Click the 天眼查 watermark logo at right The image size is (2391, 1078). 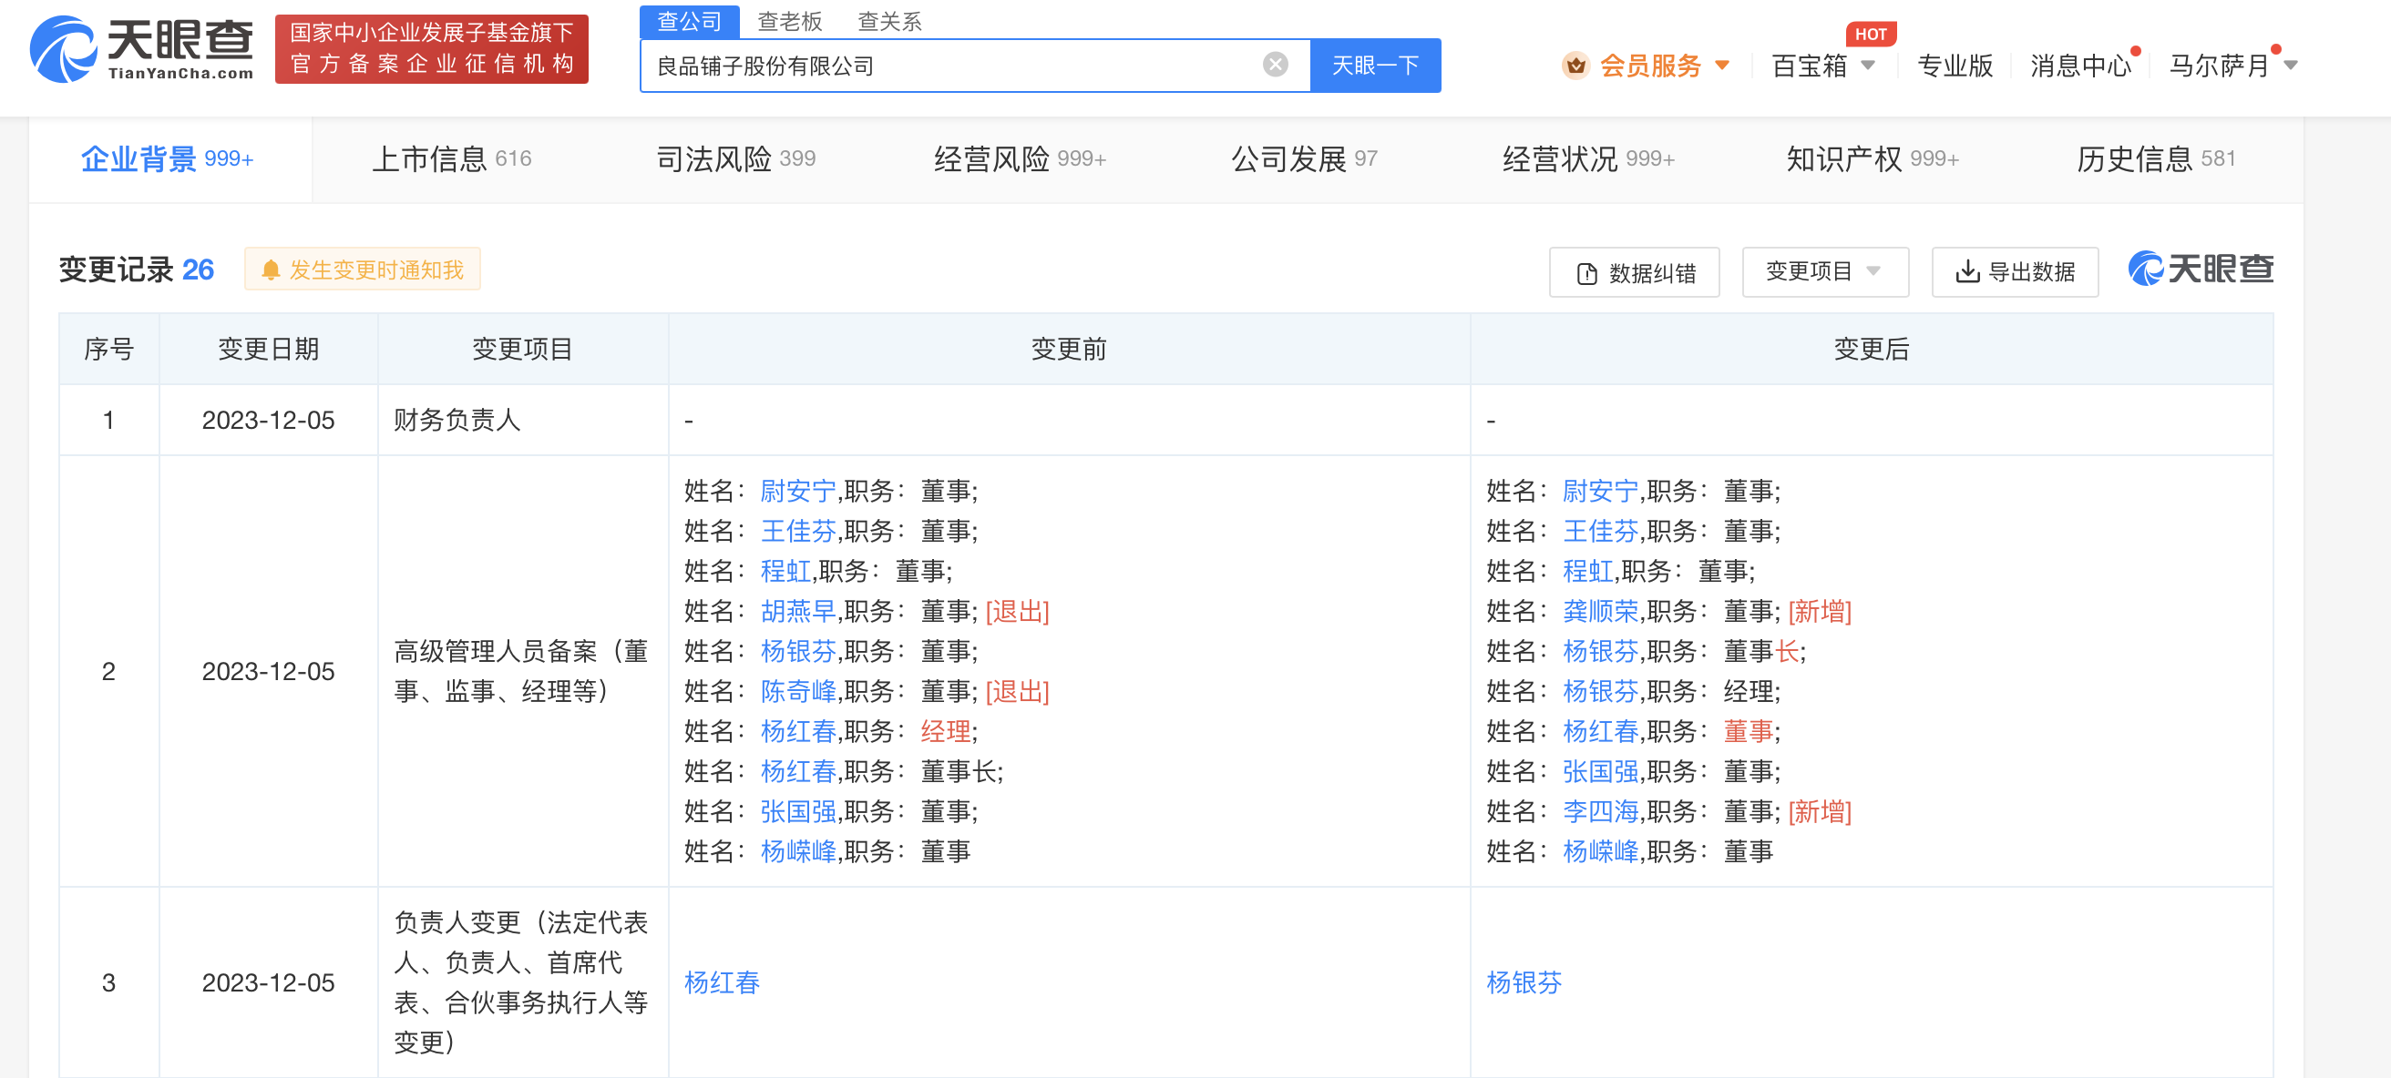(2200, 269)
